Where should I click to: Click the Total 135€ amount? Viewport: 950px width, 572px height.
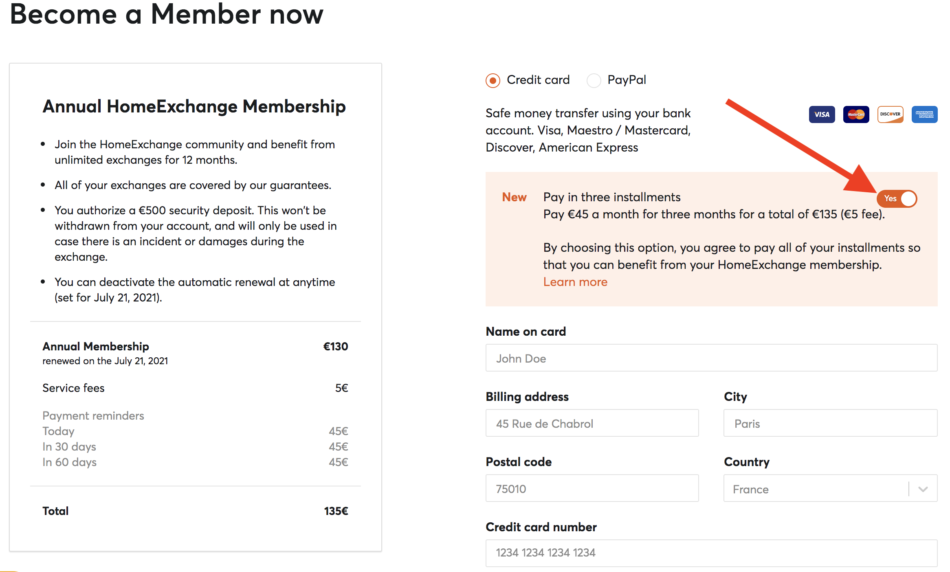[336, 511]
